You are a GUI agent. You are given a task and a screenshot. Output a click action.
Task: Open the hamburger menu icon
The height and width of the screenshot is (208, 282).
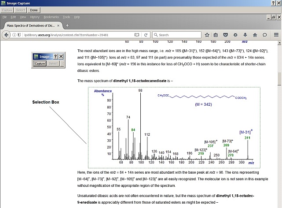click(275, 35)
